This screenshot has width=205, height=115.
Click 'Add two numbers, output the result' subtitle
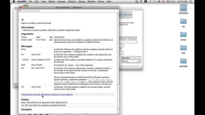tap(36, 23)
